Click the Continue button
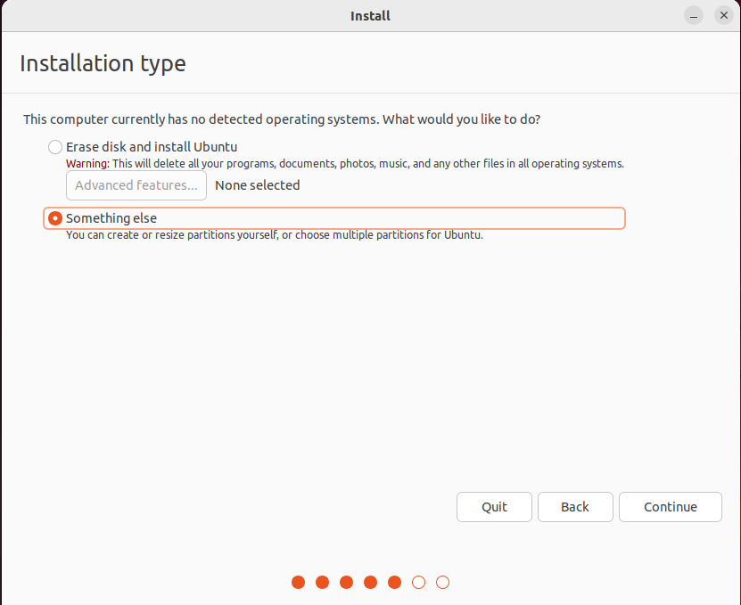 [x=671, y=507]
